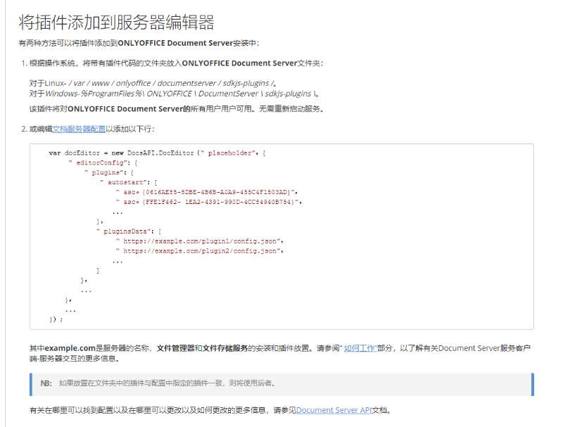Screen dimensions: 563x427
Task: Click the sentence 该插件将对ONLYOFFICE Document Server
Action: (177, 109)
